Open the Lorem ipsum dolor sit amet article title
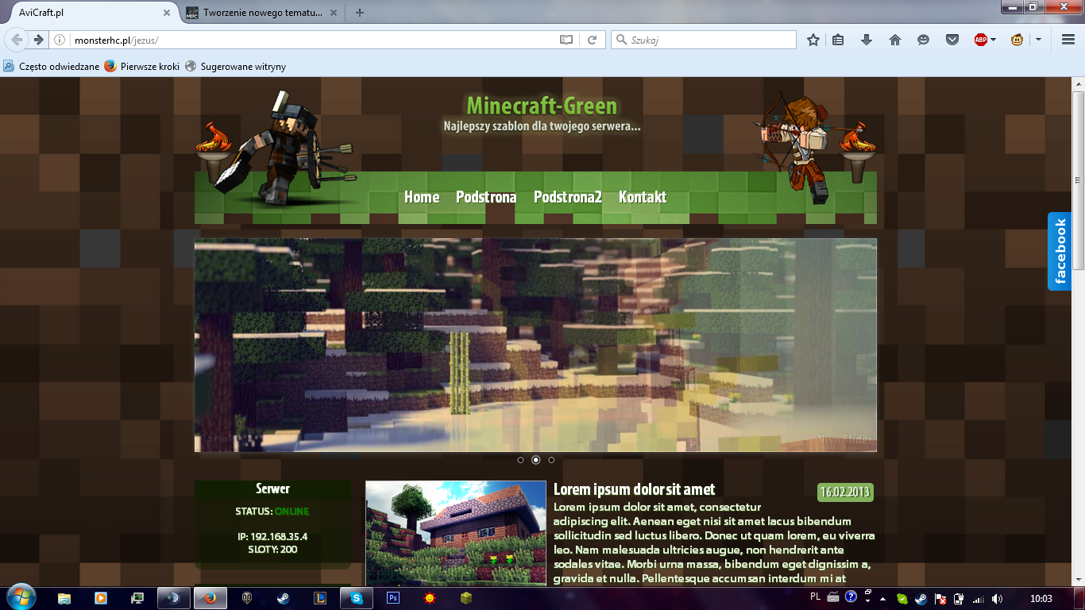Screen dimensions: 1085x610 634,489
